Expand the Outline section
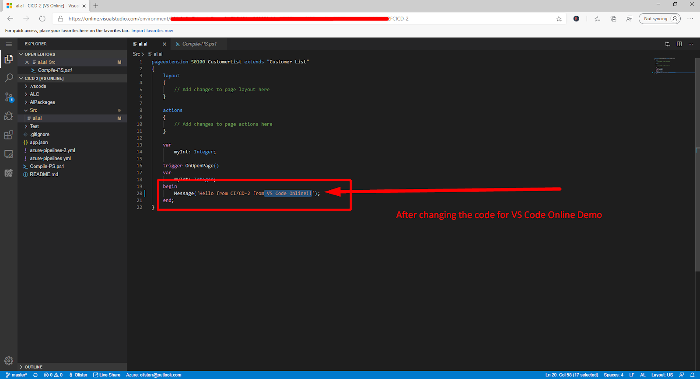 (72, 367)
